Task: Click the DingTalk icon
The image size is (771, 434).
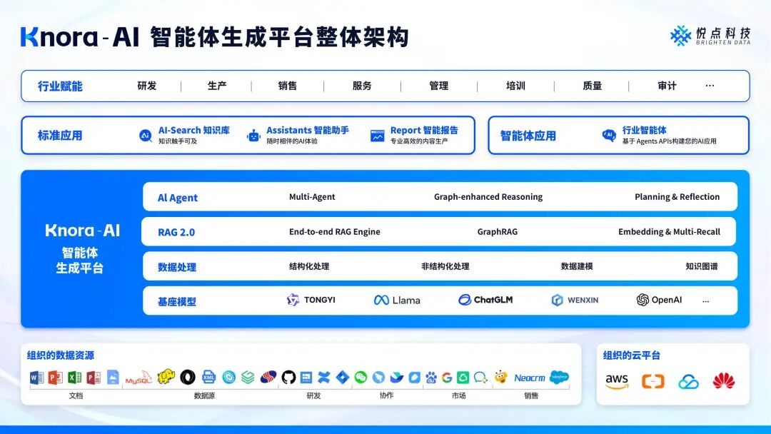Action: click(378, 377)
